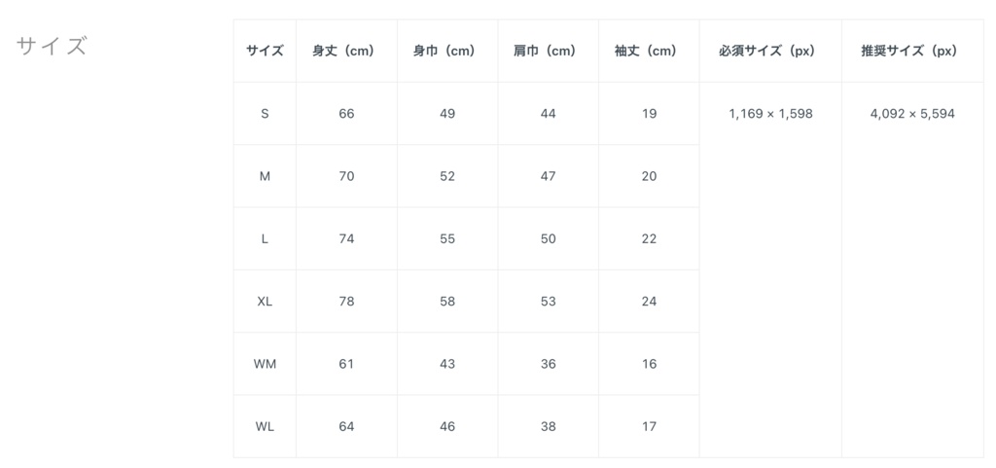The image size is (996, 468).
Task: Click the 身巾 (cm) column header
Action: (447, 52)
